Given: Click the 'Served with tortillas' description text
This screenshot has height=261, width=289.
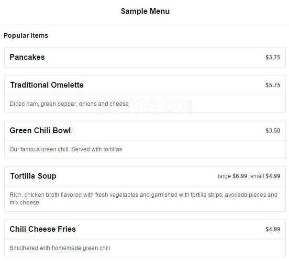Looking at the screenshot, I should coord(66,149).
